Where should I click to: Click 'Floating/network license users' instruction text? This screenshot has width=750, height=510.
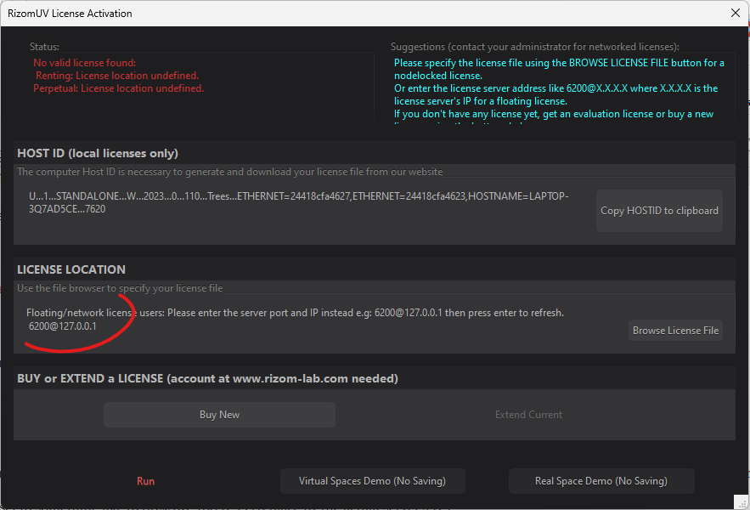[x=295, y=313]
